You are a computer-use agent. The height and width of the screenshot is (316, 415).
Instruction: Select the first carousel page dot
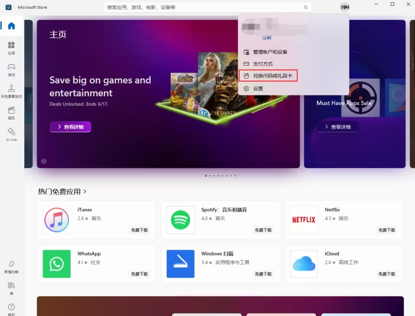coord(206,176)
